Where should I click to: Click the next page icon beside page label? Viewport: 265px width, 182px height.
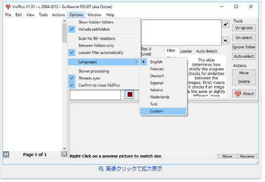[x=64, y=154]
